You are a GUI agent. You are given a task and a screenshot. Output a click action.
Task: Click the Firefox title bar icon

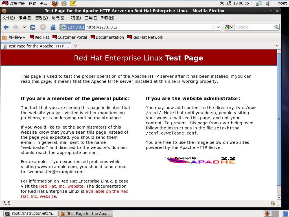[4, 11]
